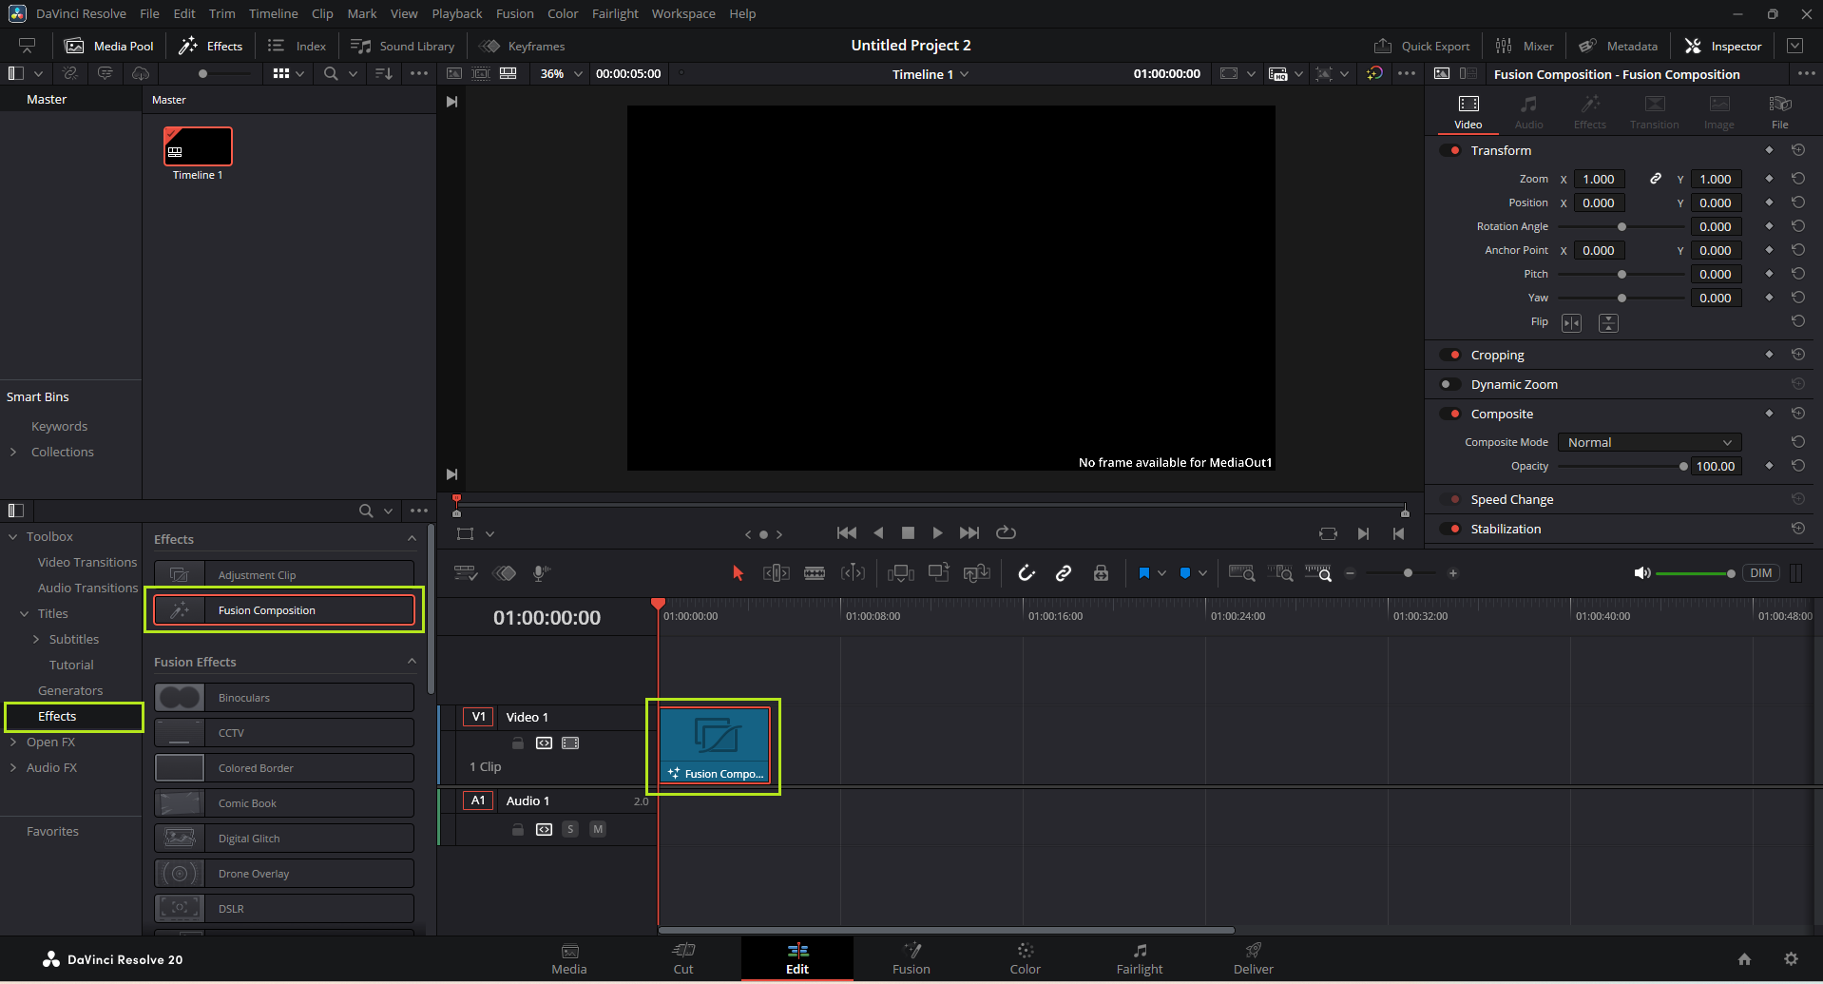Enable loop playback in transport controls
Image resolution: width=1823 pixels, height=984 pixels.
tap(1006, 533)
